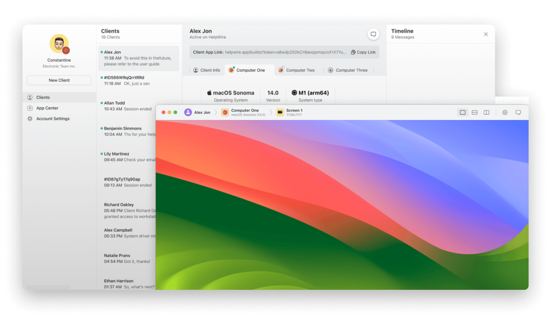Screen dimensions: 549x318
Task: Expand chevron after Alex Jon in breadcrumb
Action: [x=216, y=113]
